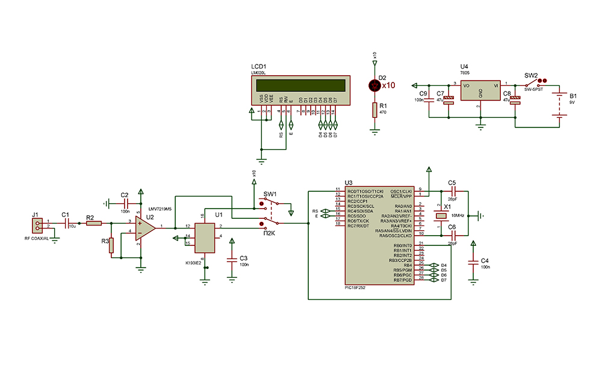Select capacitor C1 10u at the input
The image size is (602, 377).
click(66, 222)
